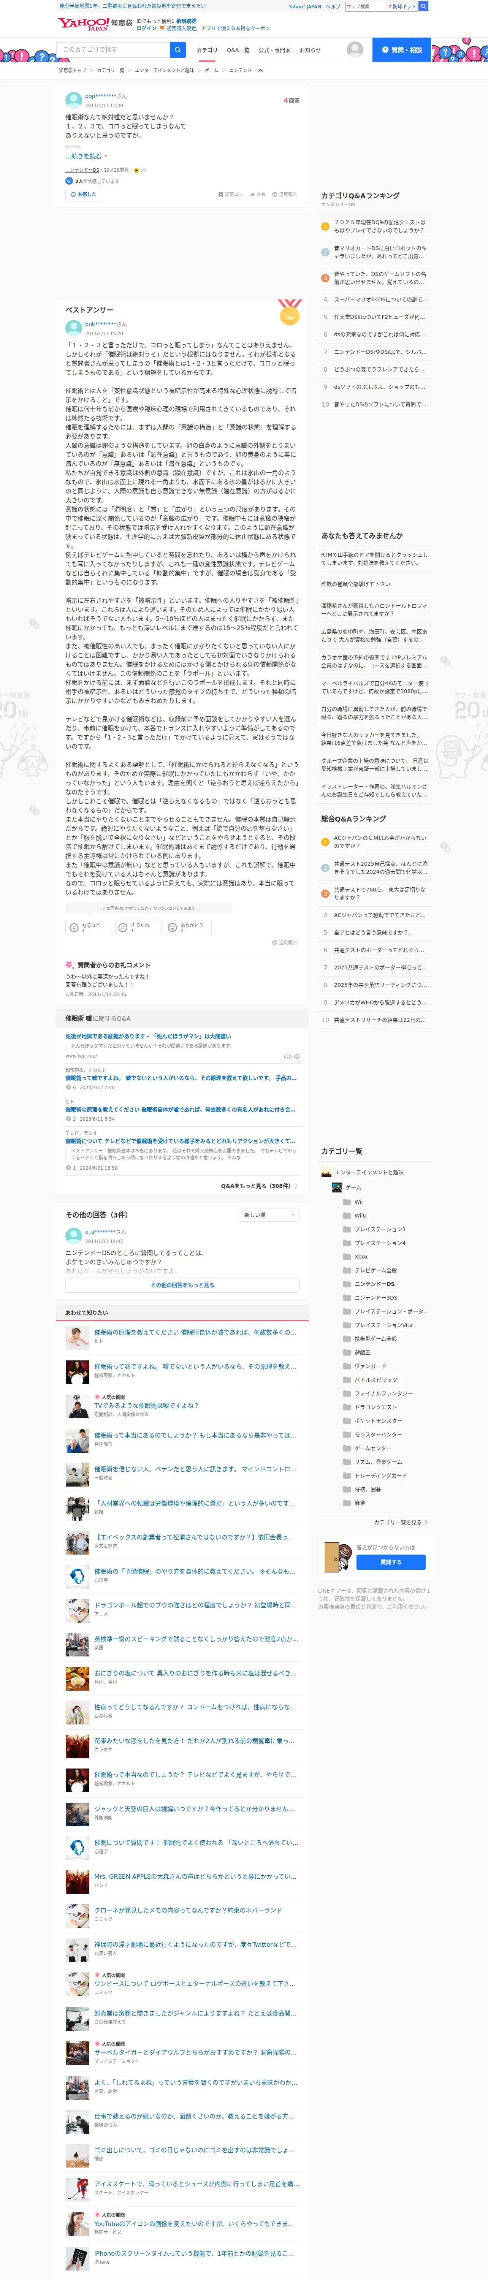
Task: Expand question with …続きを読む
Action: pos(86,156)
